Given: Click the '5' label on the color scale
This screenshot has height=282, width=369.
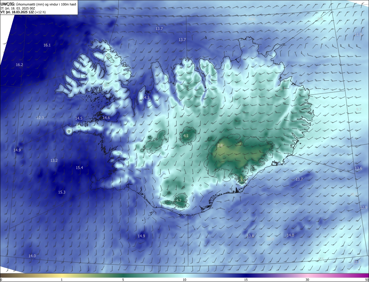Looking at the screenshot, I should pyautogui.click(x=123, y=280).
